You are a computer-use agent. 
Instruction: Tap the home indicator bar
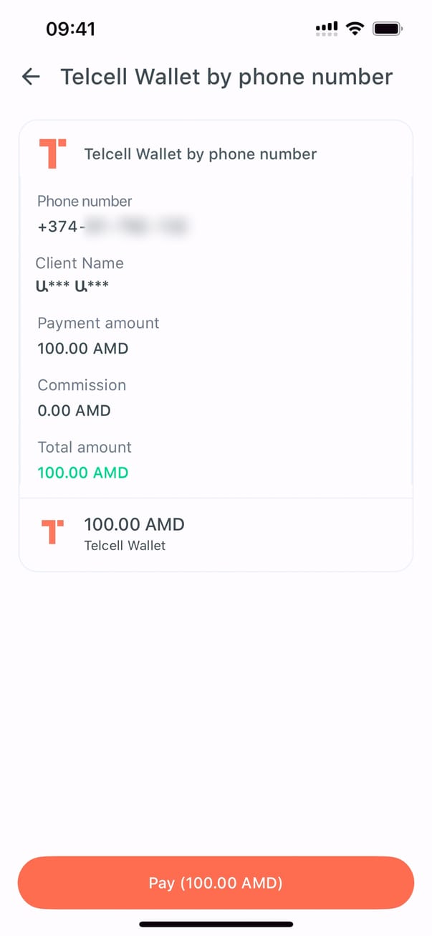[216, 924]
